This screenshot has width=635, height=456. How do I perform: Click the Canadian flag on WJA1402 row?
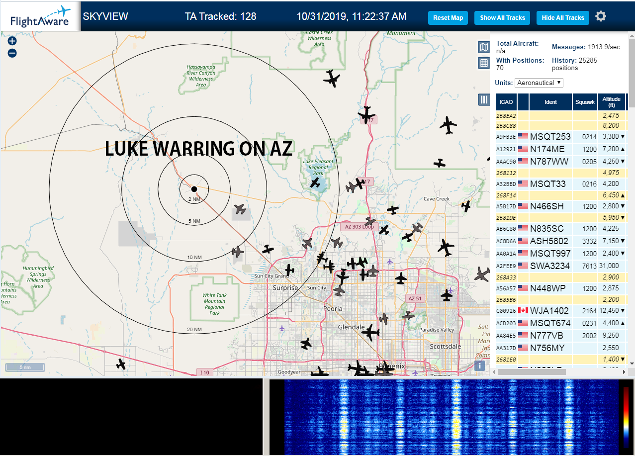point(523,311)
